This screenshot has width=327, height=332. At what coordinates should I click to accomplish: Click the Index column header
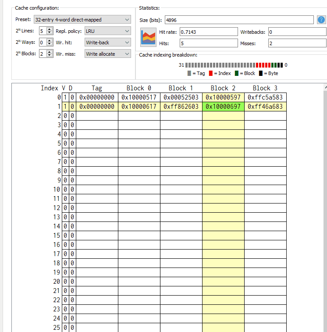pyautogui.click(x=50, y=88)
